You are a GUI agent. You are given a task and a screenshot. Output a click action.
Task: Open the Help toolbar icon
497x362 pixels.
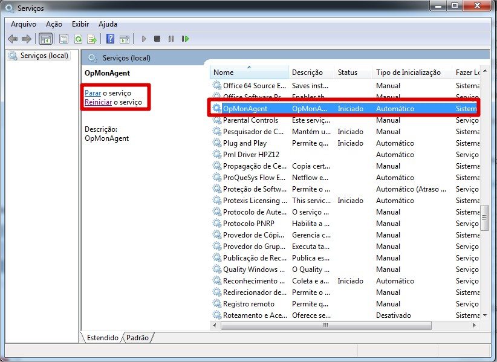click(110, 39)
